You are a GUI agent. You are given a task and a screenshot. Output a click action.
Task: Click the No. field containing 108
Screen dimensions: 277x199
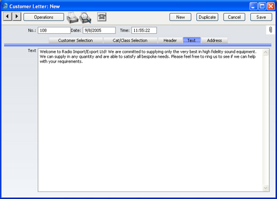(54, 30)
